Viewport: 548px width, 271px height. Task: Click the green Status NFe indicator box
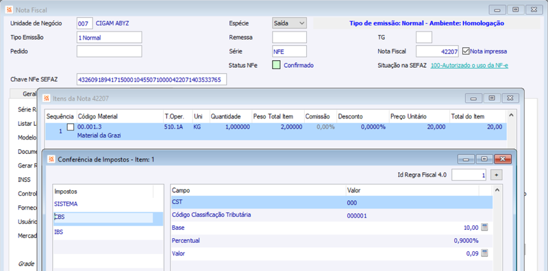tap(276, 65)
